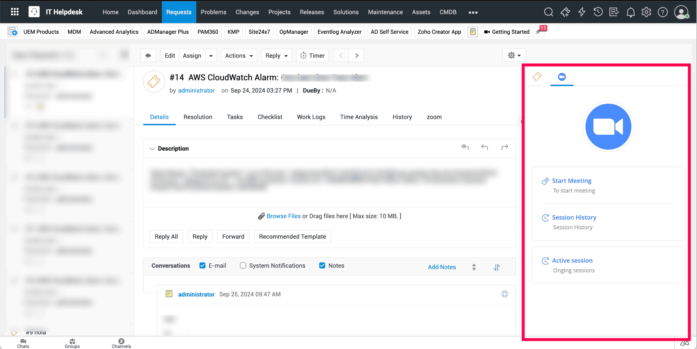
Task: Uncheck the Notes conversations checkbox
Action: click(322, 265)
